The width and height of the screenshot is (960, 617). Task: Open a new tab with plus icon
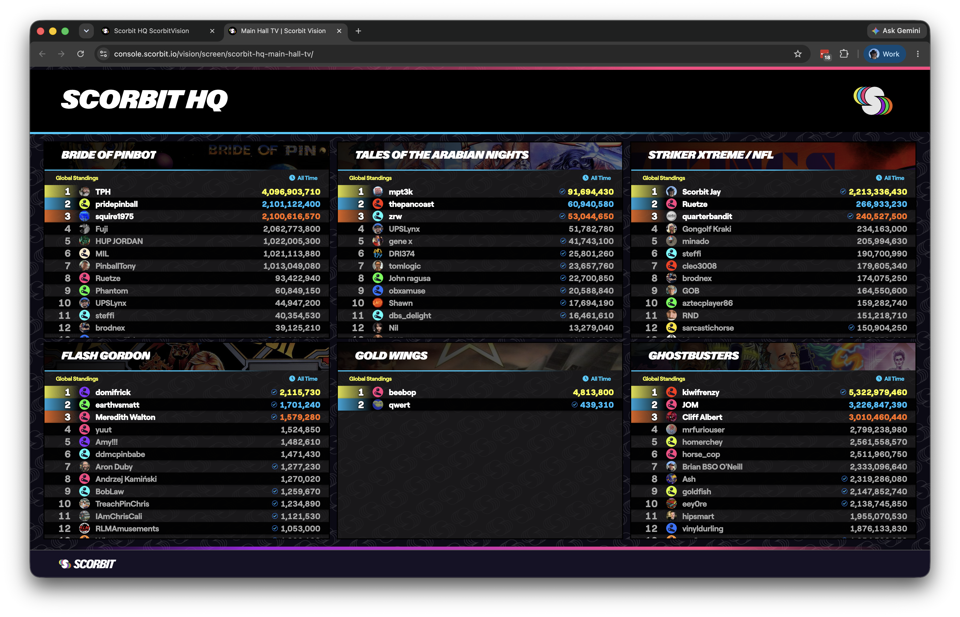[x=358, y=31]
